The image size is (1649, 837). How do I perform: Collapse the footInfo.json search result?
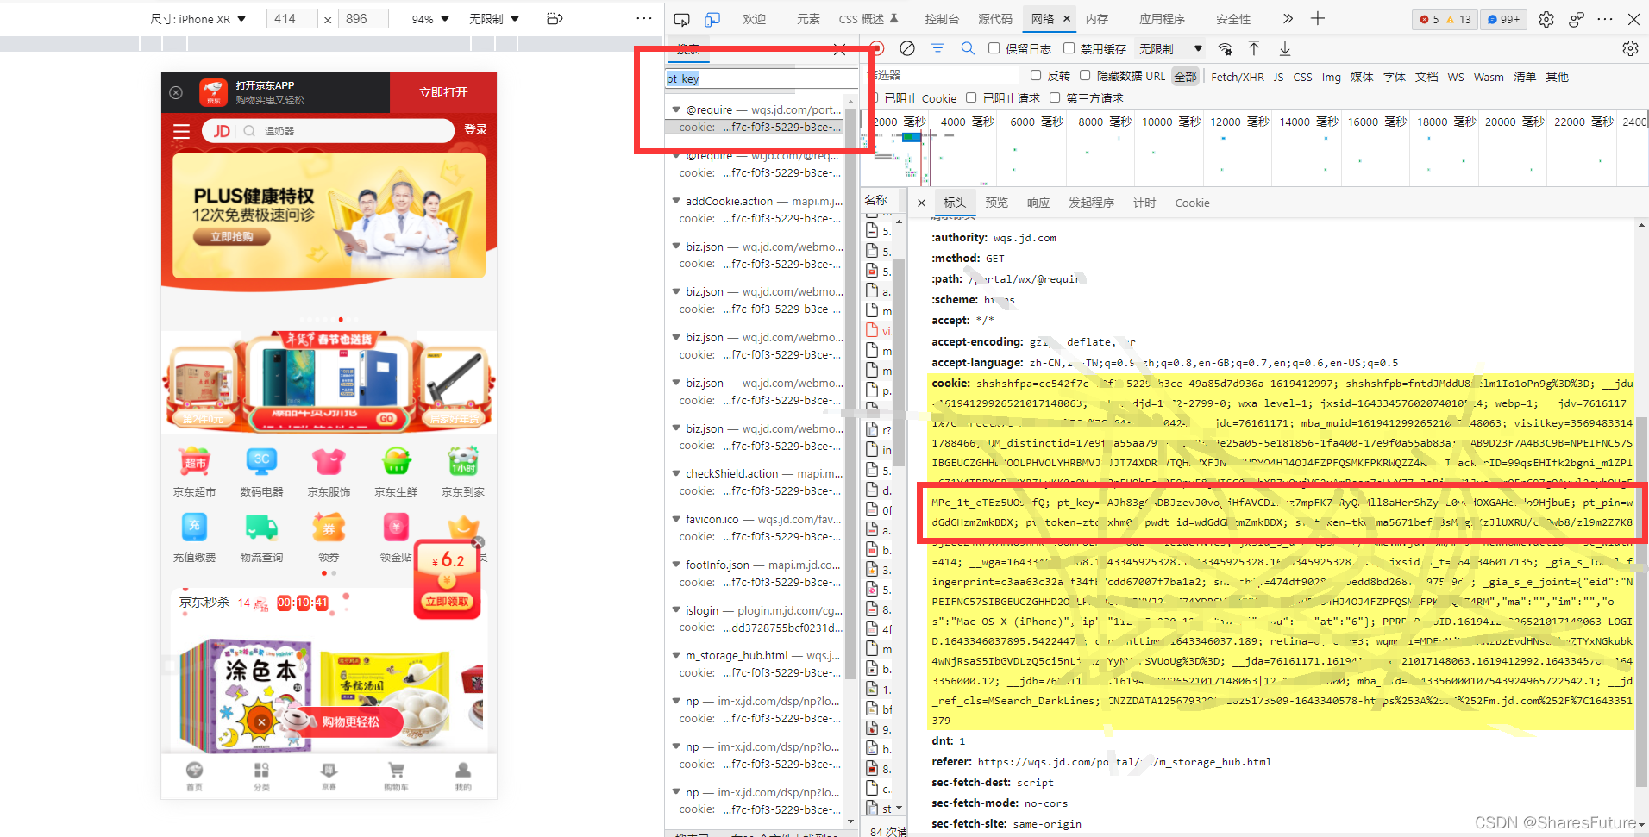(x=676, y=565)
